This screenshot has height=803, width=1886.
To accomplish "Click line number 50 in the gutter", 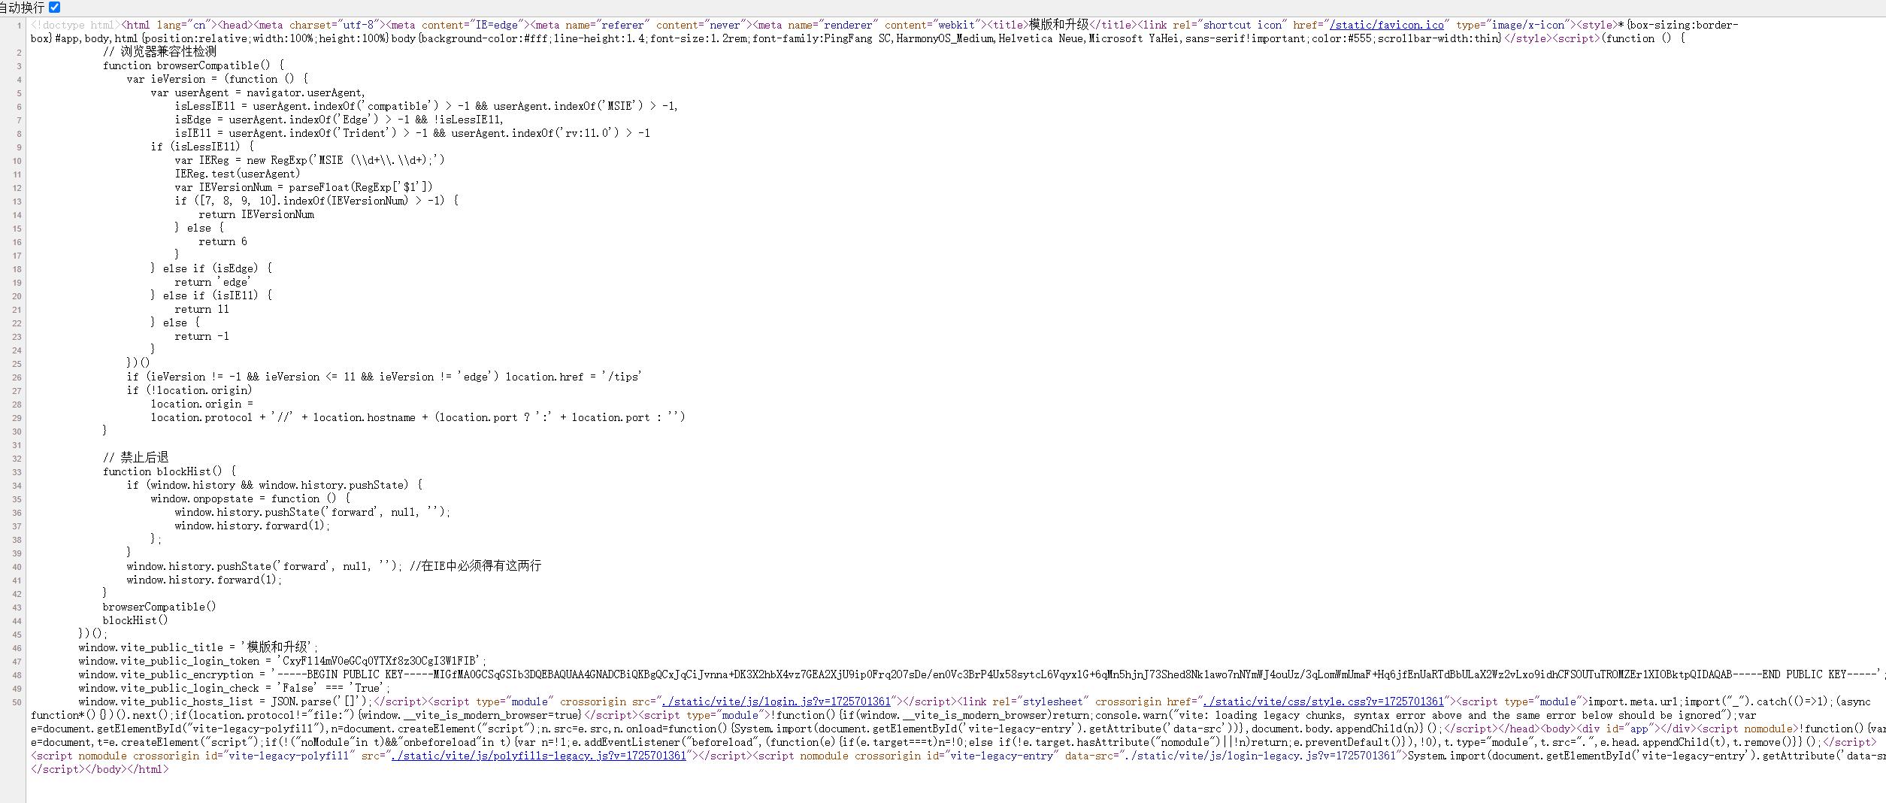I will click(17, 702).
